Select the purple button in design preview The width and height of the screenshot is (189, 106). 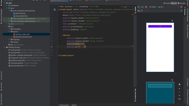(x=160, y=26)
